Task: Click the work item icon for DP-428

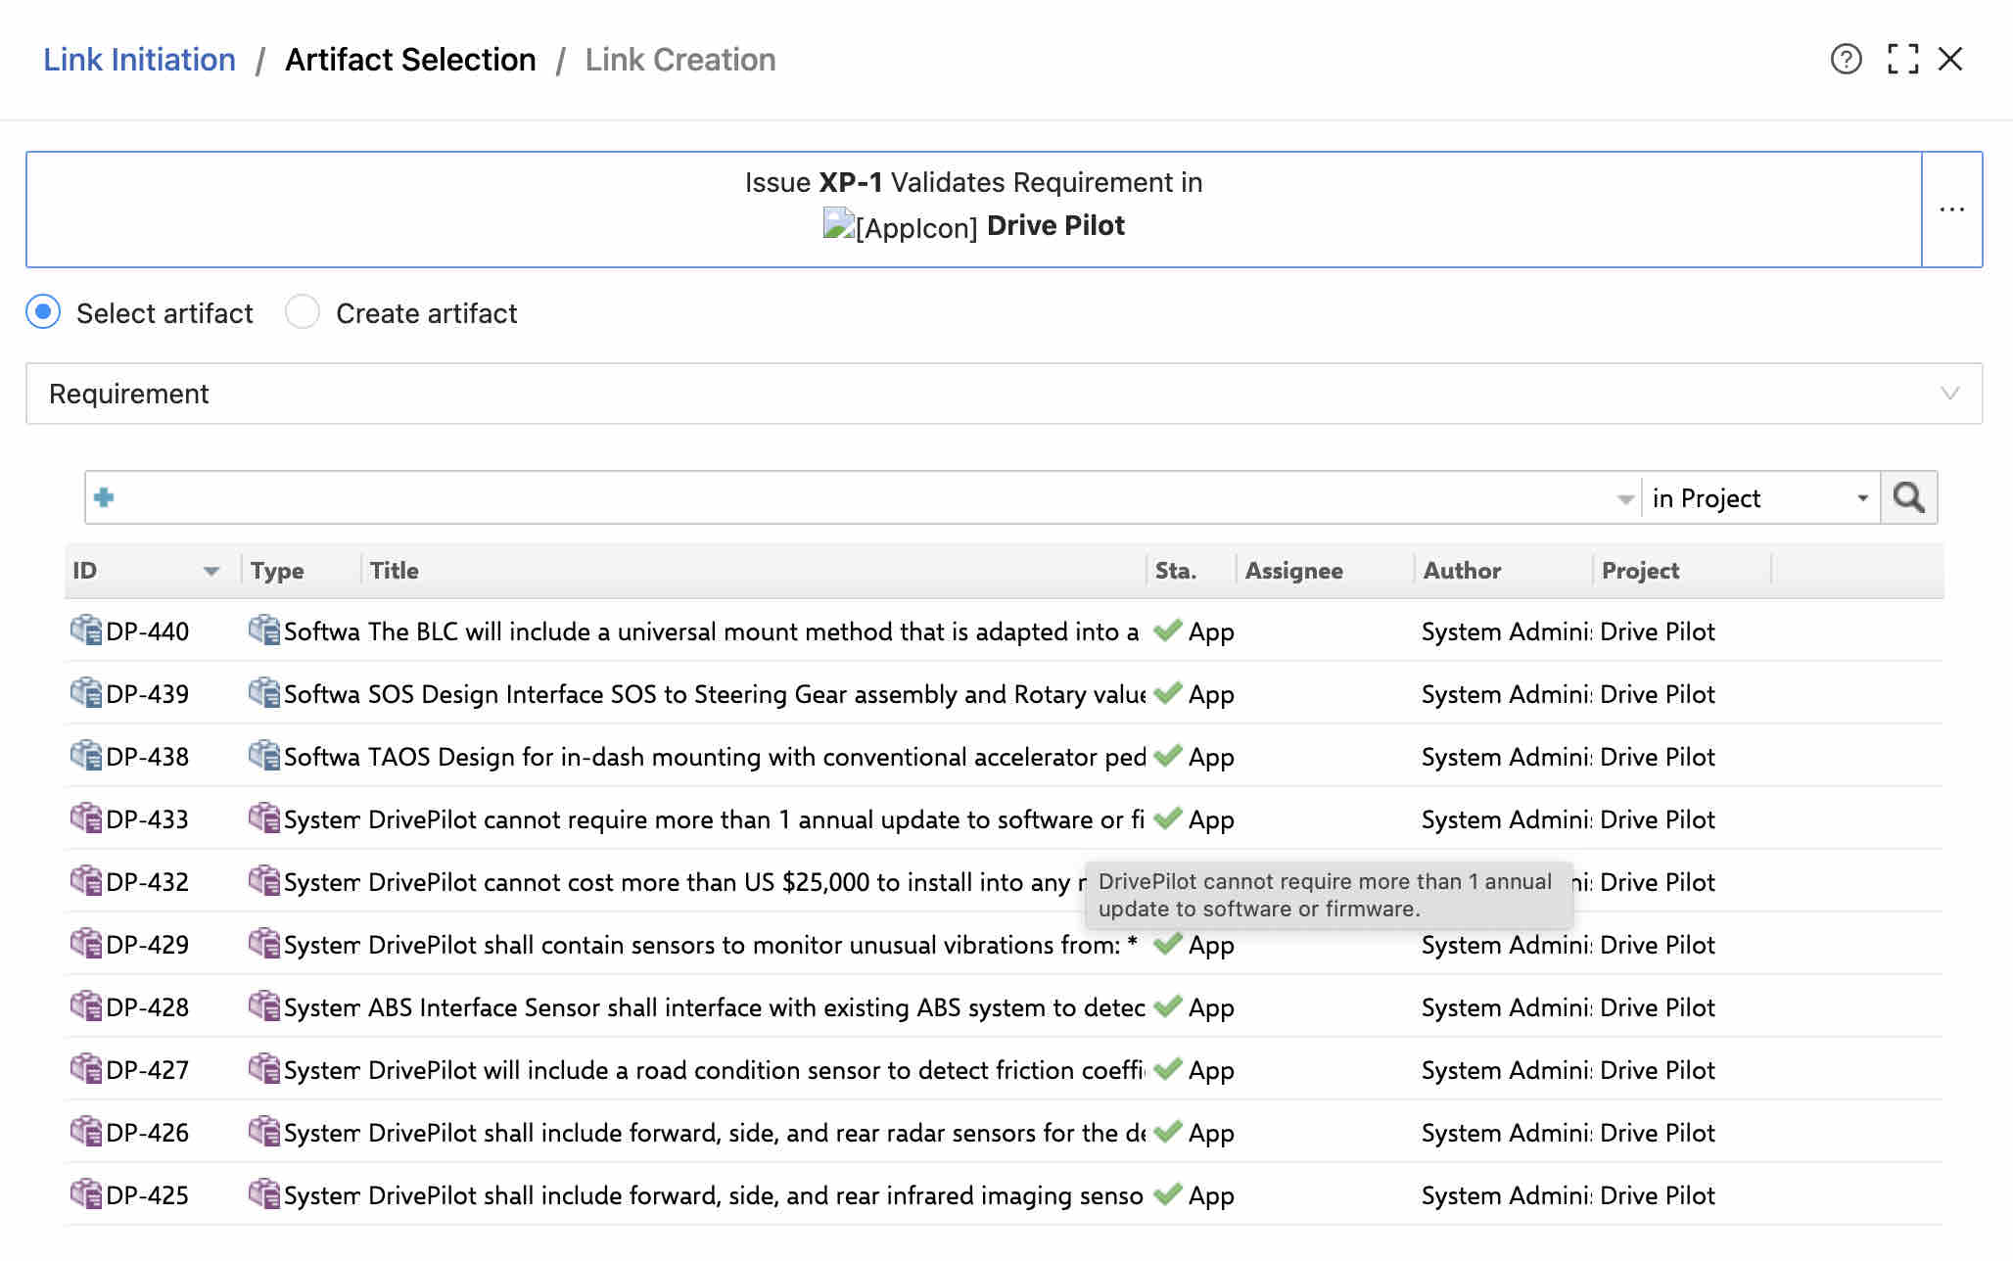Action: click(x=86, y=1006)
